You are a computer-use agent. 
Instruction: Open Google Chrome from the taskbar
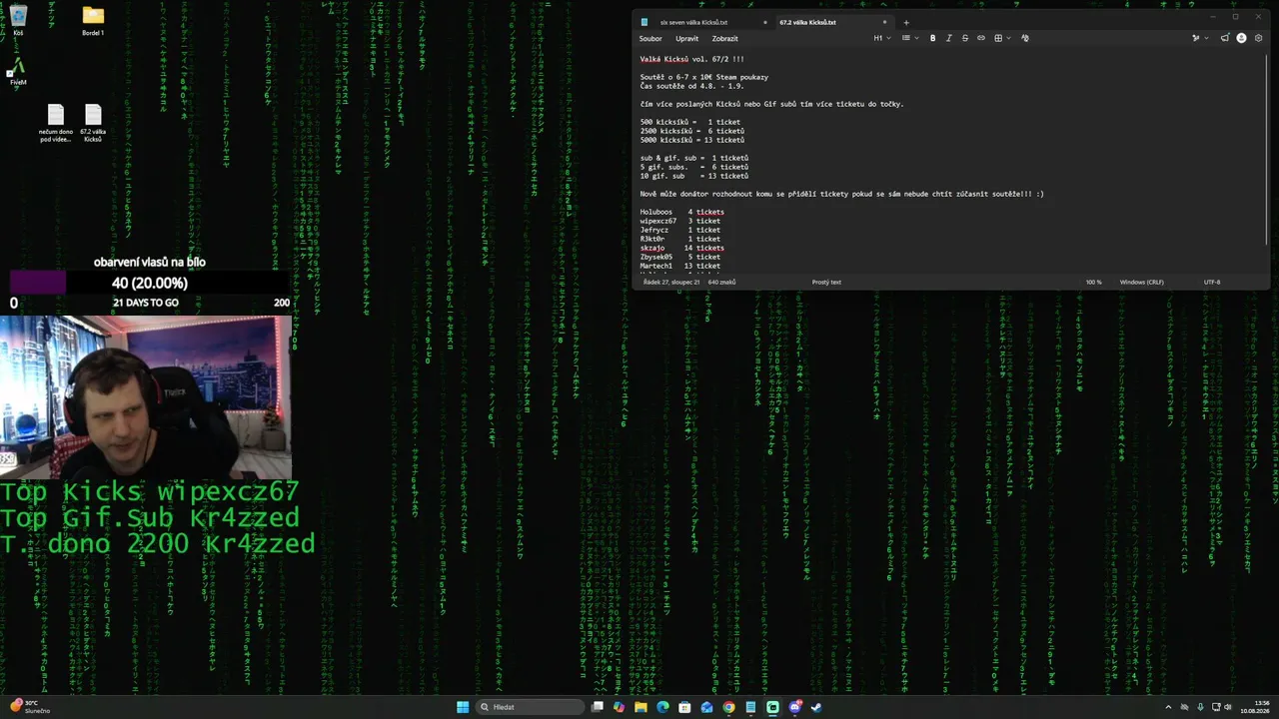click(x=728, y=707)
